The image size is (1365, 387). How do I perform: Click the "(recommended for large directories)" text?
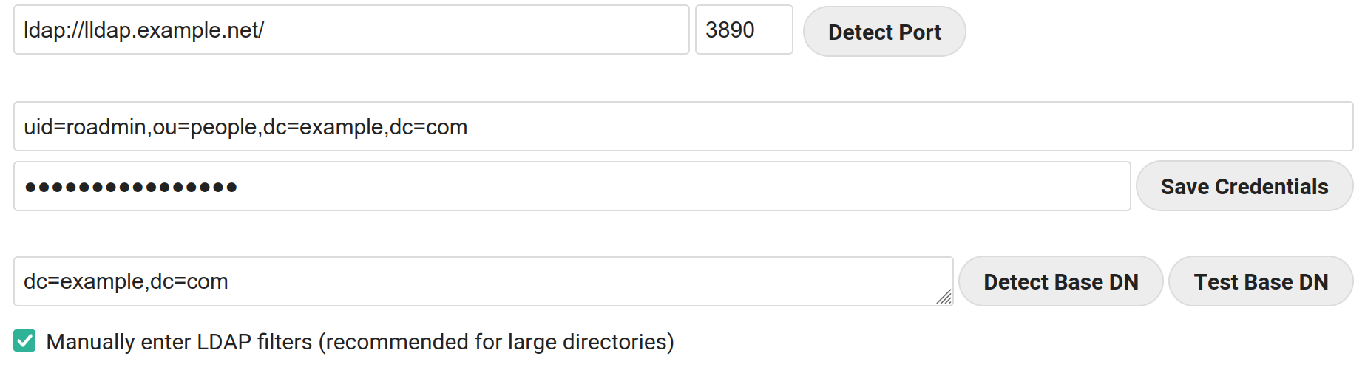pyautogui.click(x=496, y=342)
